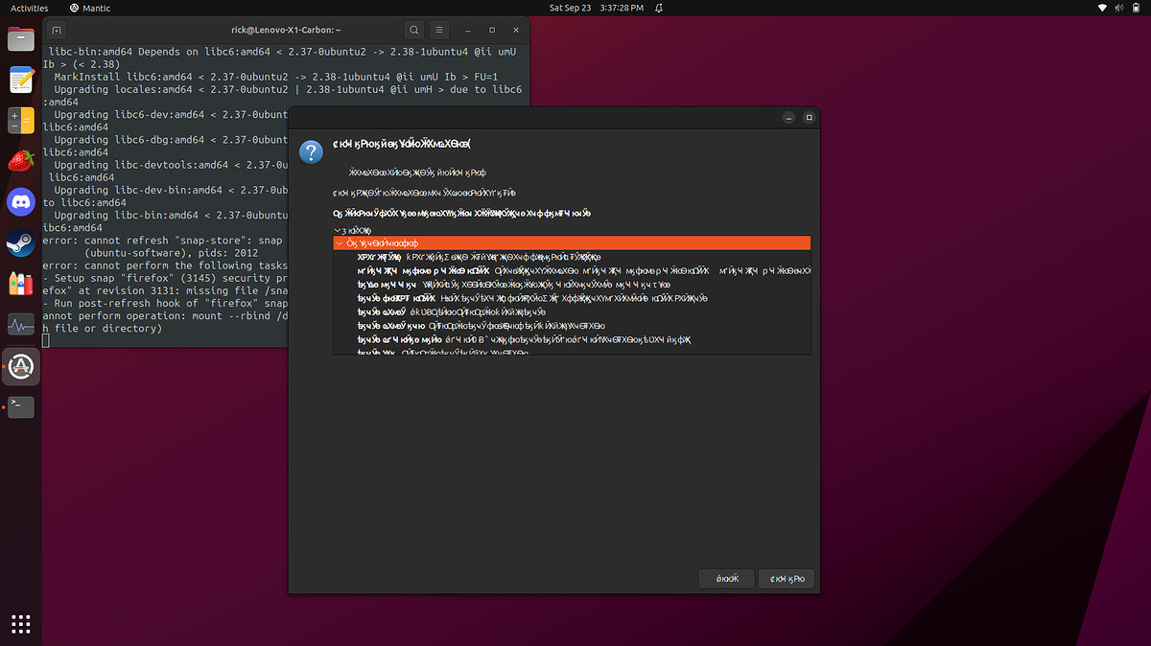Maximize the terminal window
The image size is (1151, 646).
[x=492, y=31]
